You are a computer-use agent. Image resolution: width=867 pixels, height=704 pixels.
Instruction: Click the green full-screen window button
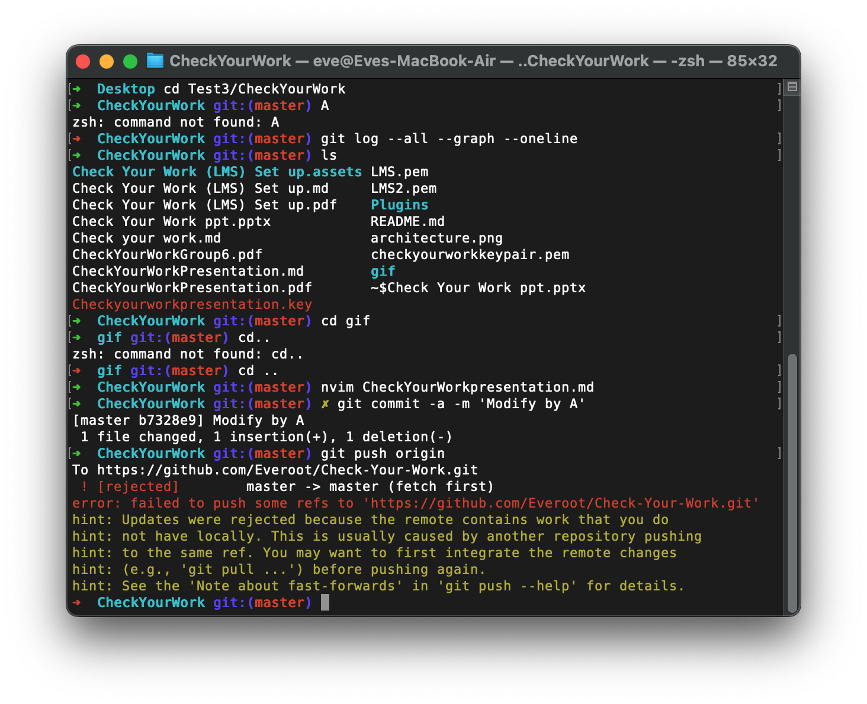(x=130, y=62)
